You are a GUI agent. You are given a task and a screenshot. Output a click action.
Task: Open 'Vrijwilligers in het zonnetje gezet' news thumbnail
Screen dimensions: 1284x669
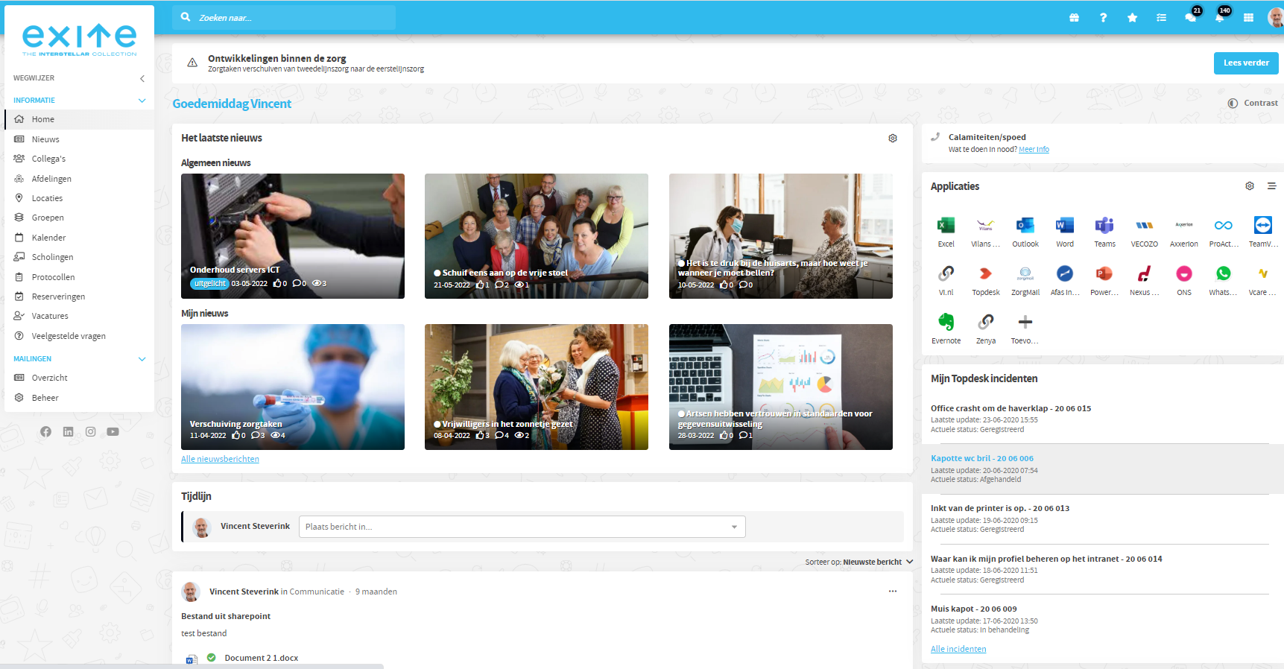[537, 387]
